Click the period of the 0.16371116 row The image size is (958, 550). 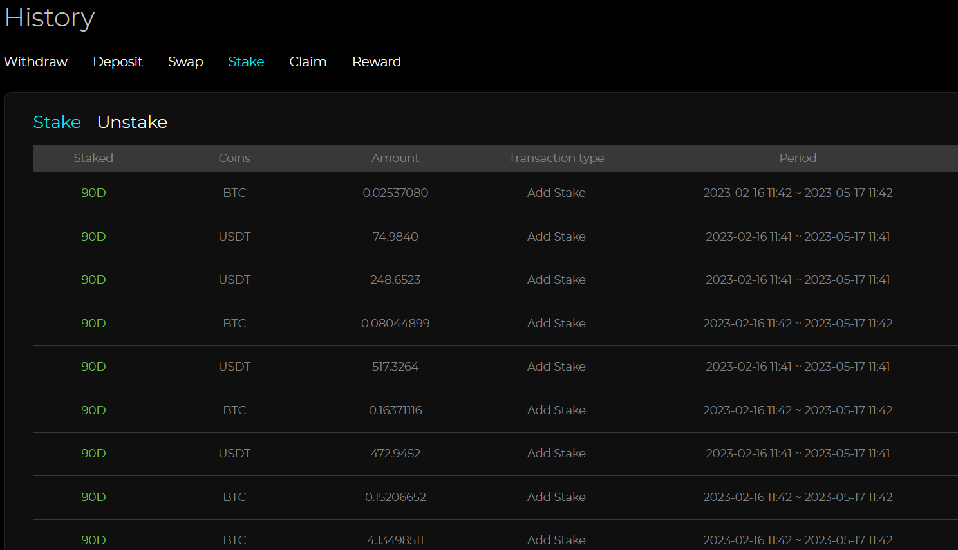coord(798,410)
